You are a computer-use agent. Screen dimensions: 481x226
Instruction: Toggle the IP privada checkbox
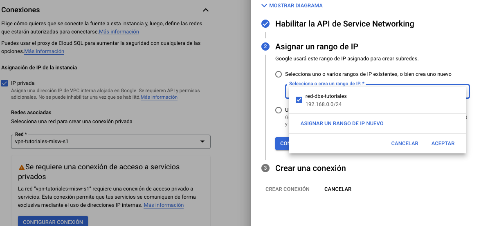[x=5, y=83]
